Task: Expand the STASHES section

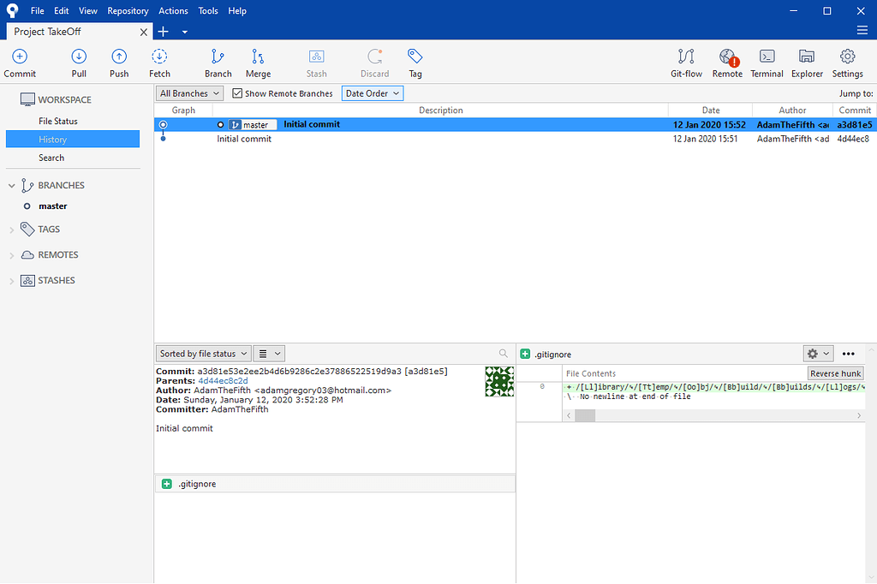Action: pos(12,282)
